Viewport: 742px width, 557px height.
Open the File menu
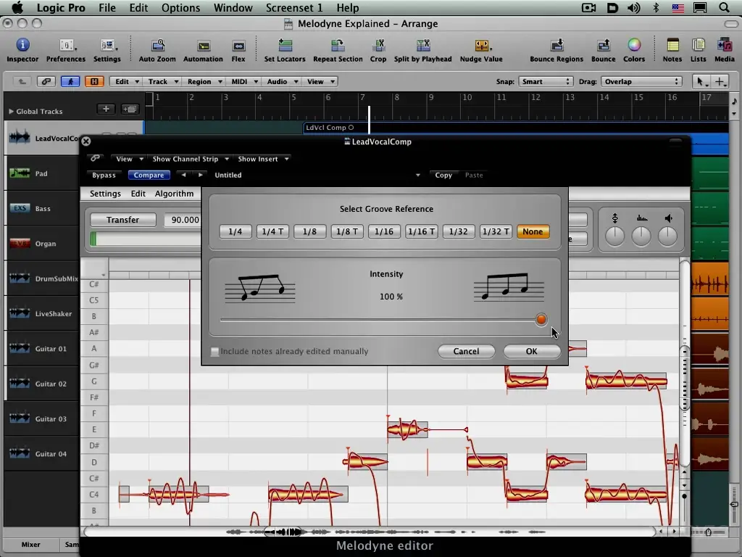(107, 7)
